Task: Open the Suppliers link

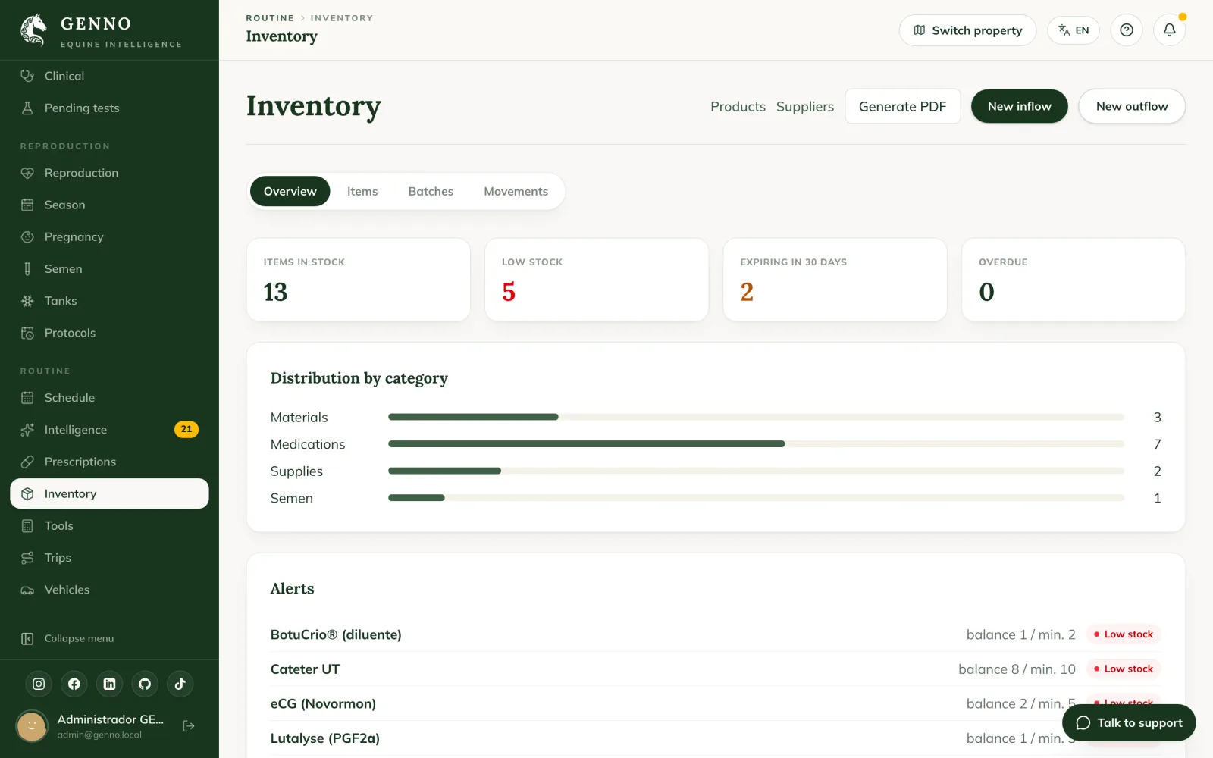Action: [x=805, y=107]
